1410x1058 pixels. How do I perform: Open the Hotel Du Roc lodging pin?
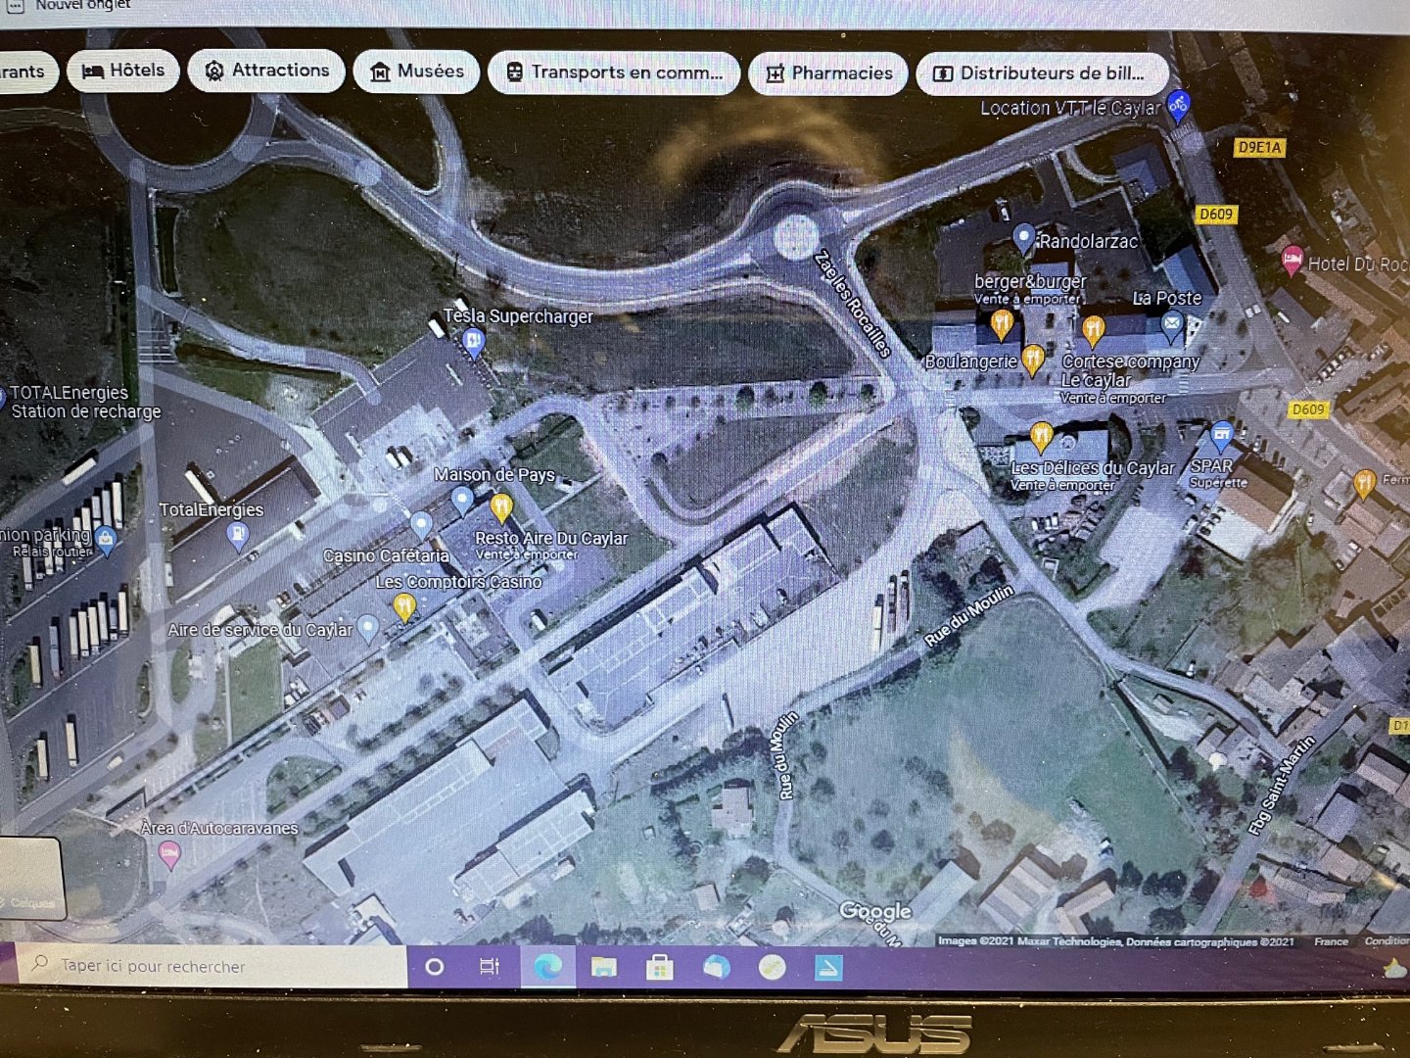click(x=1292, y=261)
